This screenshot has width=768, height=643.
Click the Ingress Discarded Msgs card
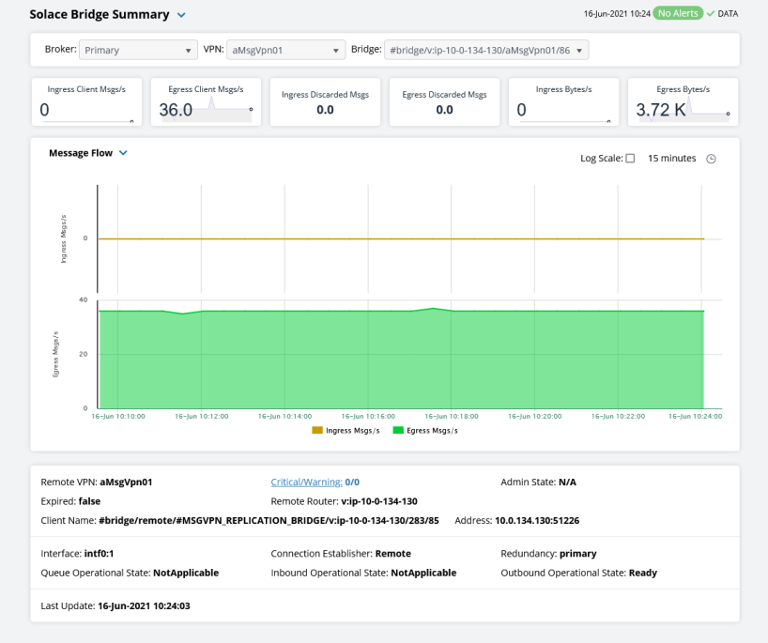click(x=325, y=101)
